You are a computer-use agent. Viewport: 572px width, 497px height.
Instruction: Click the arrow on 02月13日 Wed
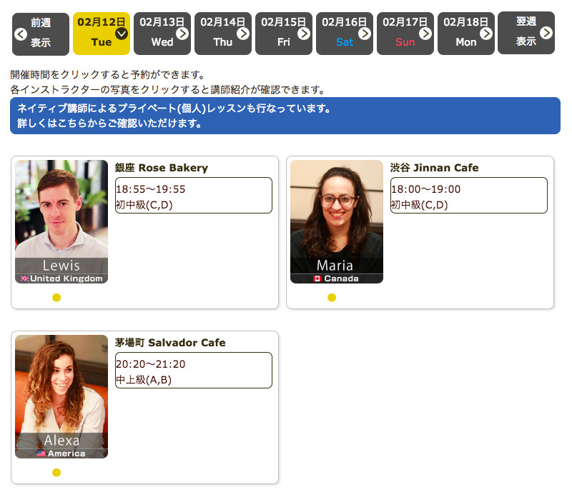pyautogui.click(x=182, y=33)
